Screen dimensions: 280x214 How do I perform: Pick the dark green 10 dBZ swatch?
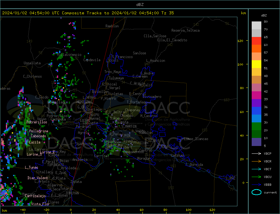pyautogui.click(x=256, y=134)
